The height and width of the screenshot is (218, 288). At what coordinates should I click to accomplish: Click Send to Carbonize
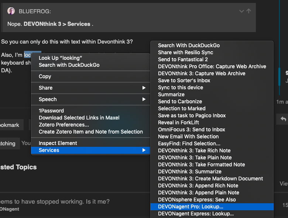coord(212,101)
